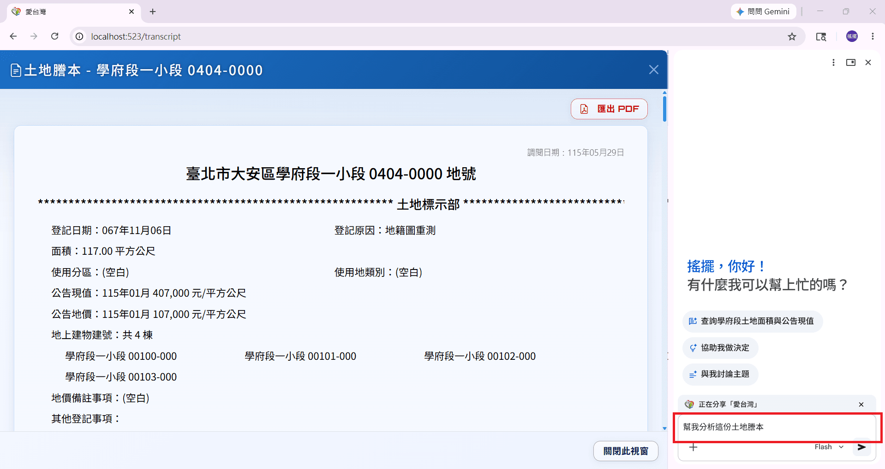
Task: Click building number 學府段一小段 00102-000
Action: [480, 356]
